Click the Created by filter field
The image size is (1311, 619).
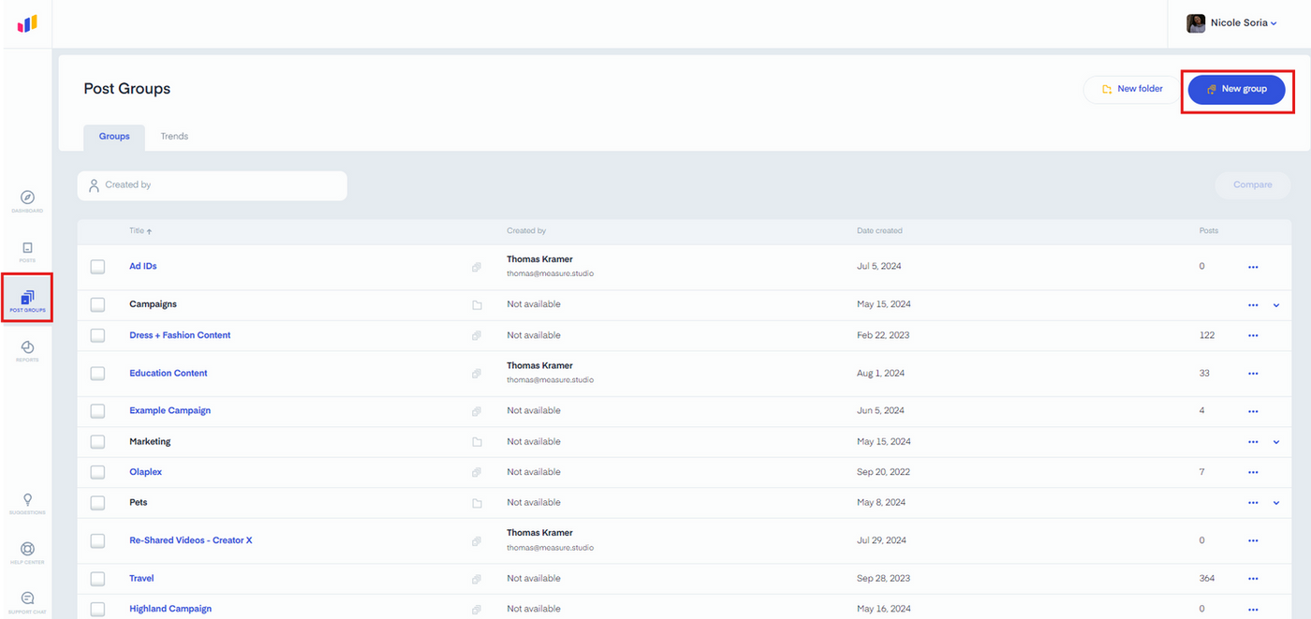(213, 185)
